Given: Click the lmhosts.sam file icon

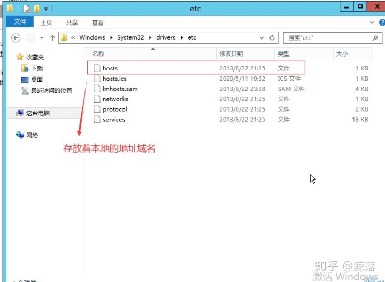Looking at the screenshot, I should (97, 89).
